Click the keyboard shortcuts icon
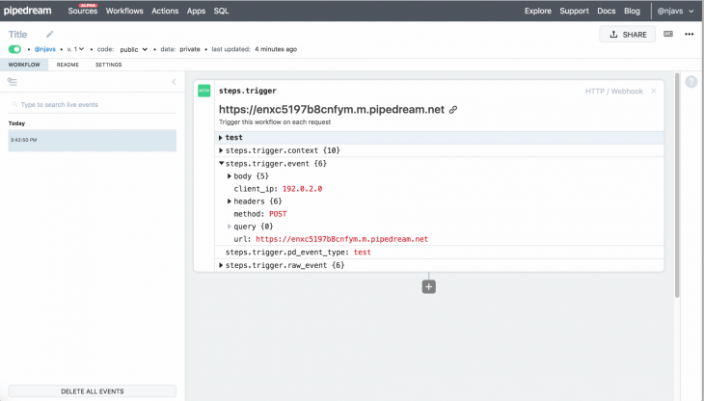 (668, 34)
